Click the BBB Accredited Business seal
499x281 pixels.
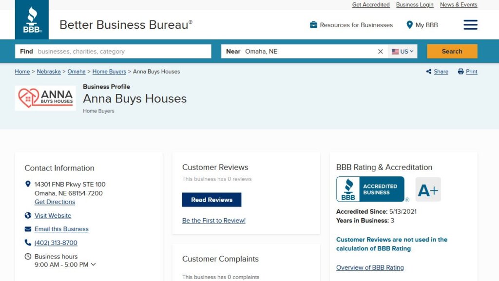(x=370, y=189)
